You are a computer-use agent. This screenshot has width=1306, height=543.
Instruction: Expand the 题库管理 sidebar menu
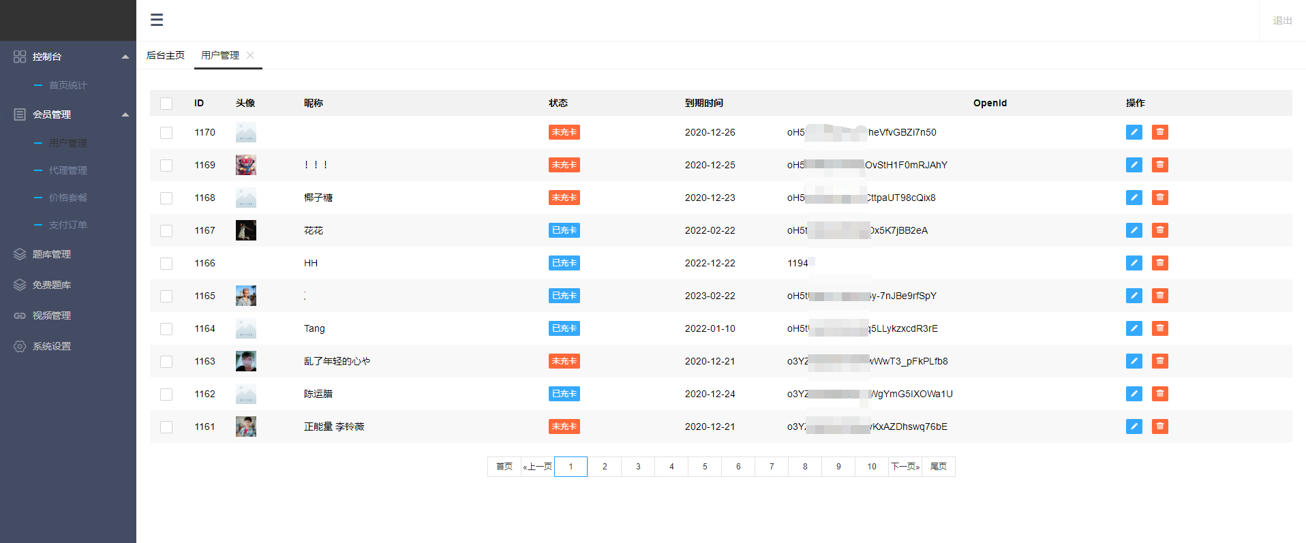pyautogui.click(x=52, y=254)
